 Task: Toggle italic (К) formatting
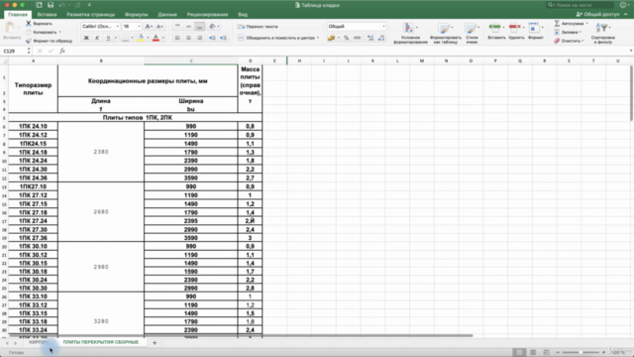tap(97, 38)
